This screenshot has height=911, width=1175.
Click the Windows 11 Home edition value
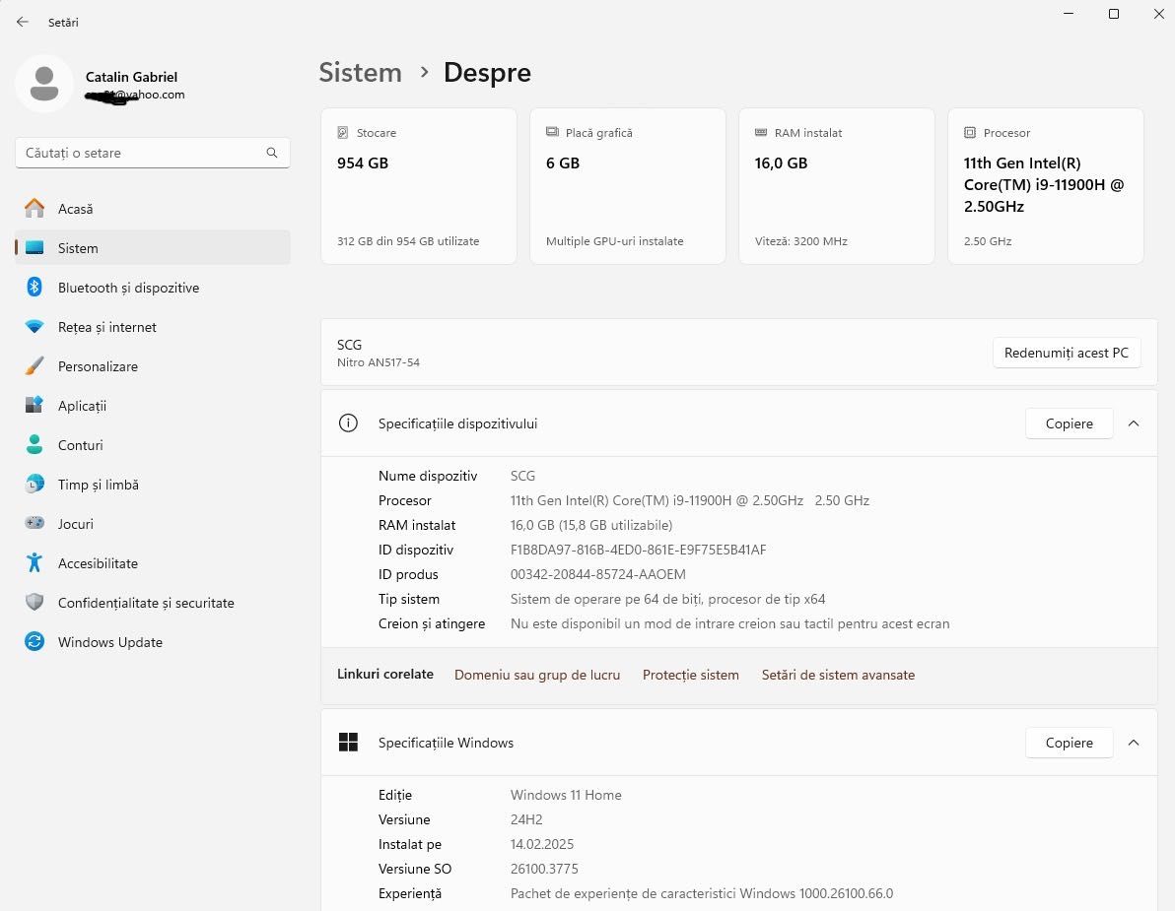tap(566, 795)
